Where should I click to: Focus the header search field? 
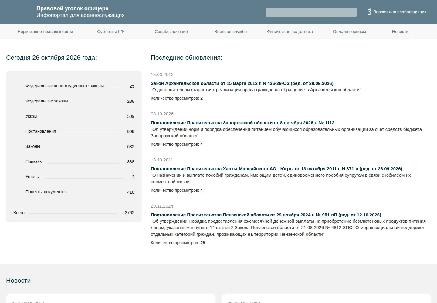pos(311,12)
